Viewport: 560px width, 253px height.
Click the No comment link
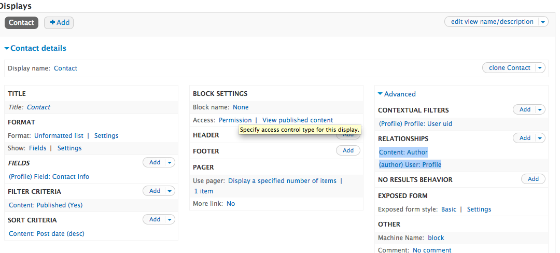tap(432, 250)
